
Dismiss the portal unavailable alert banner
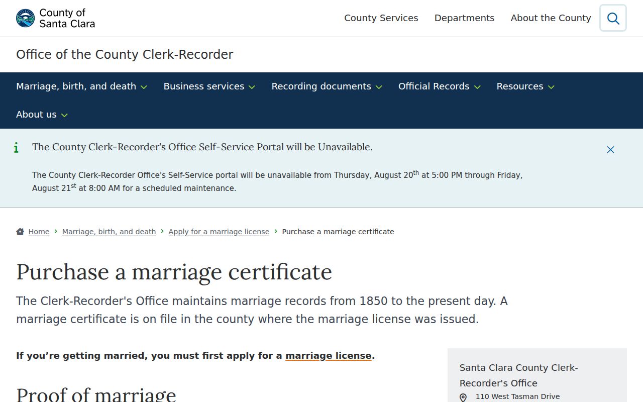[x=610, y=150]
